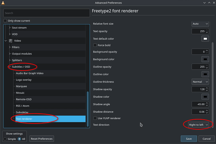Screen dimensions: 216x144
Task: Decrease Shadow distance with down arrow
Action: 207,113
